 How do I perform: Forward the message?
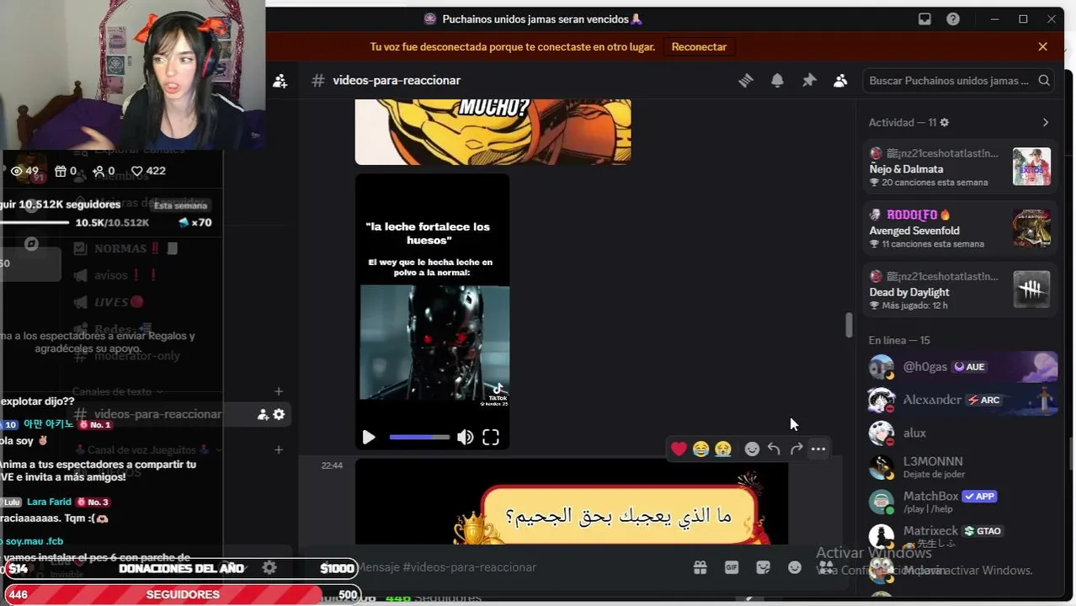click(x=796, y=449)
